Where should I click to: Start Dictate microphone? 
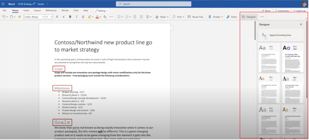click(x=214, y=17)
